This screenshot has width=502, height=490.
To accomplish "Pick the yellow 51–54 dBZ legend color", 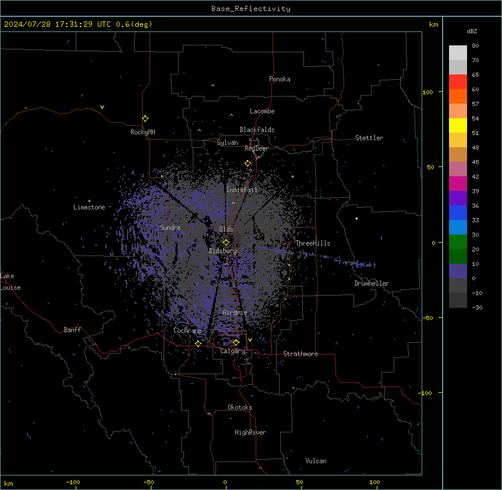I will [x=458, y=125].
